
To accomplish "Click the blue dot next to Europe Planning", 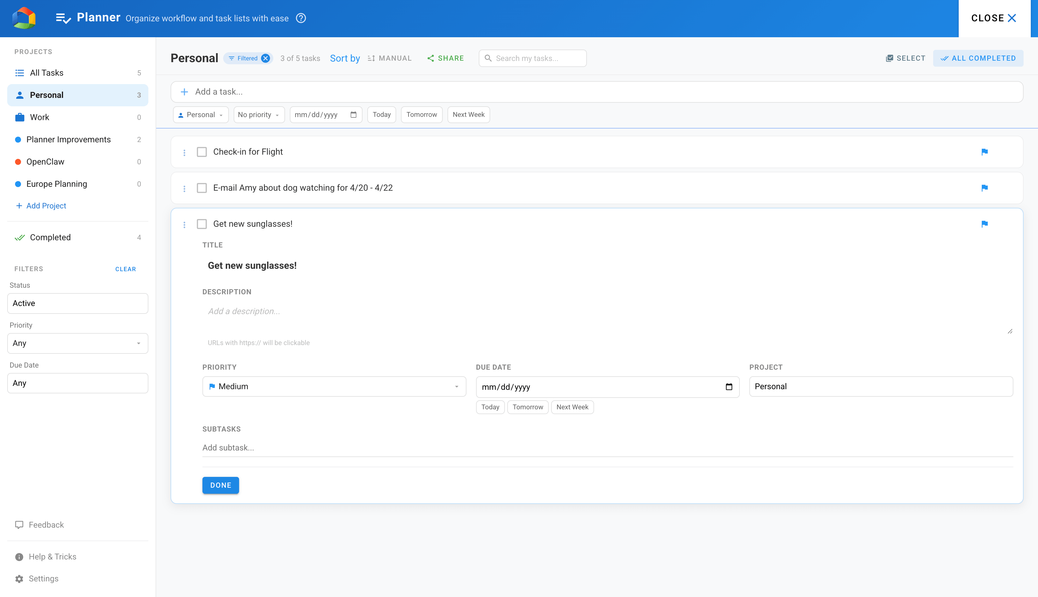I will point(18,184).
